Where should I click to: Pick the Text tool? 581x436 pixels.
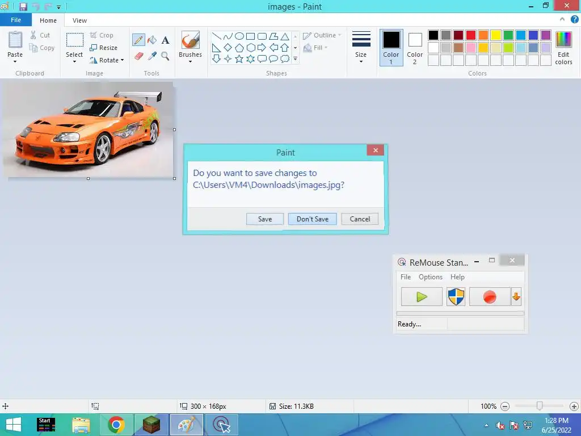click(165, 40)
